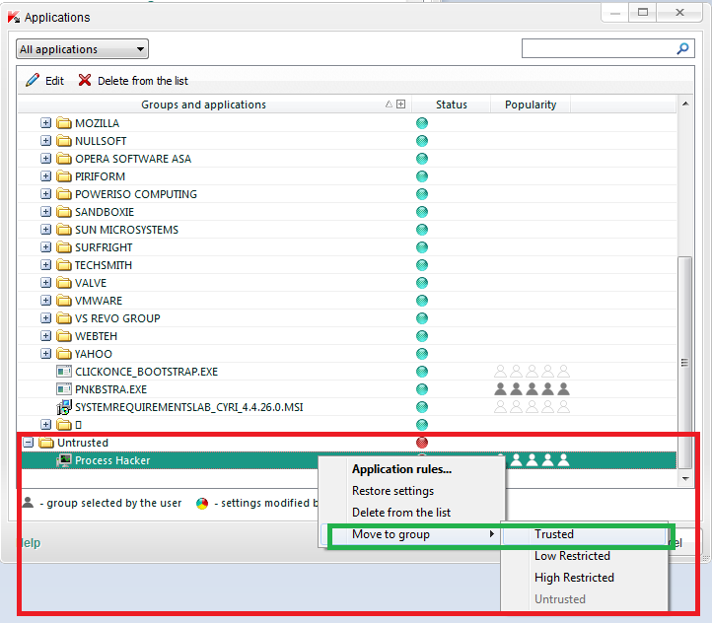Click the Groups and applications column header
Viewport: 712px width, 623px height.
(203, 104)
